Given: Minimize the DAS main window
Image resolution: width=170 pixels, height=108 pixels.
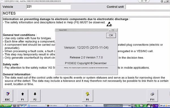Looking at the screenshot, I should 165,1.
